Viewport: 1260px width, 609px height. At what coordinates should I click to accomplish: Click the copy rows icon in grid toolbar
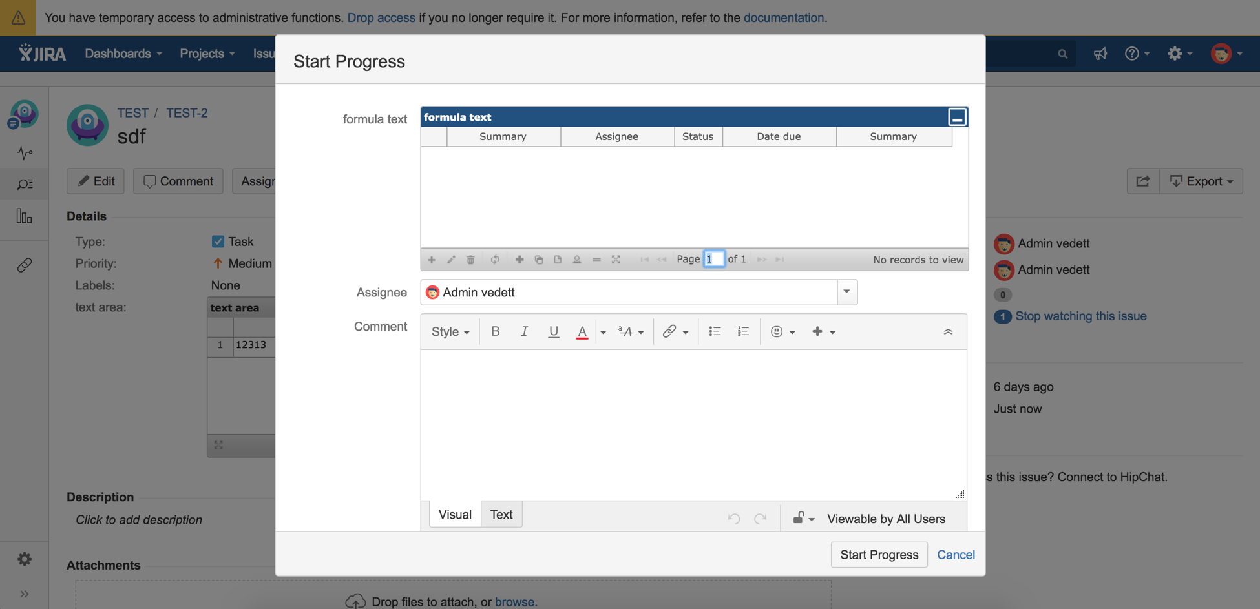[x=539, y=260]
